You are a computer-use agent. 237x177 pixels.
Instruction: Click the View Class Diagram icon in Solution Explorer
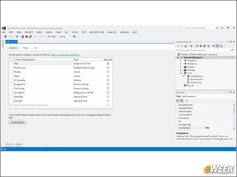pyautogui.click(x=221, y=46)
